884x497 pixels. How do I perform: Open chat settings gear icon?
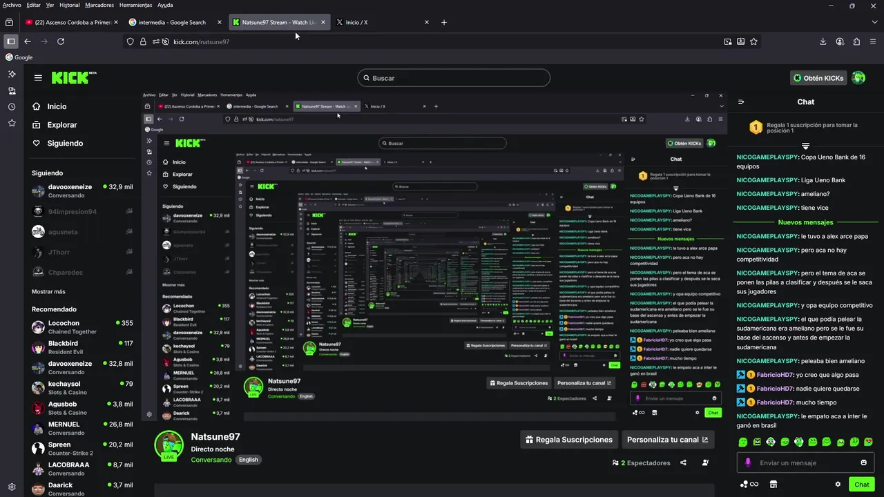(x=838, y=485)
